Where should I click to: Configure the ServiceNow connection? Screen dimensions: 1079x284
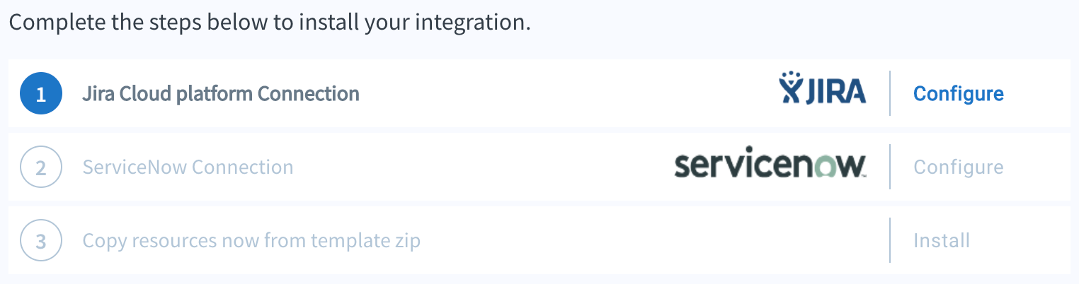[959, 167]
